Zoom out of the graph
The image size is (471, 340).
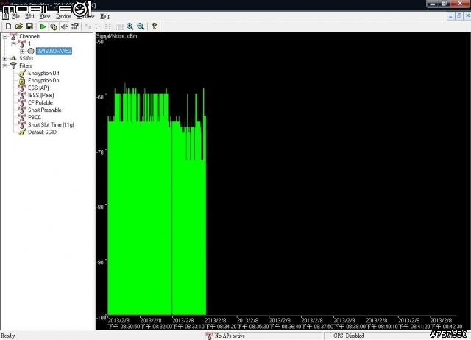(141, 26)
